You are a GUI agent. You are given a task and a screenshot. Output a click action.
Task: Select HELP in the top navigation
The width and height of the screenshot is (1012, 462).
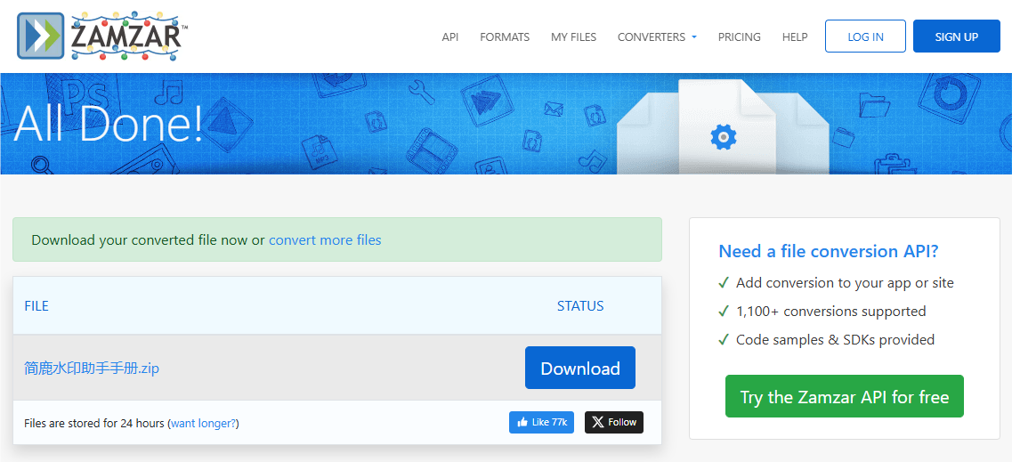(x=795, y=36)
